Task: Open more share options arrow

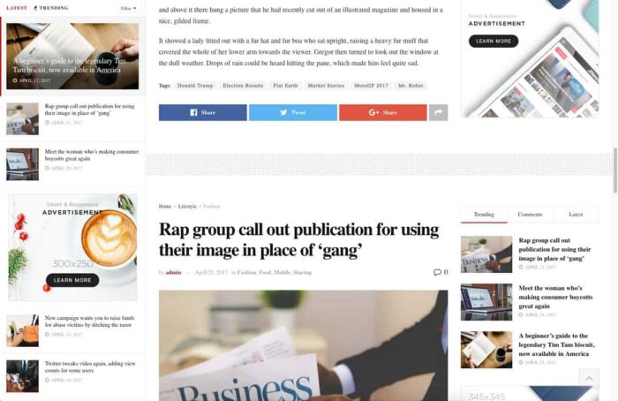Action: coord(438,112)
